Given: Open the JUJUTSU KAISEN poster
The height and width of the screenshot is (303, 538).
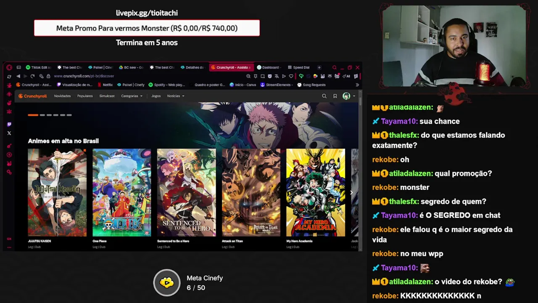Looking at the screenshot, I should 57,192.
